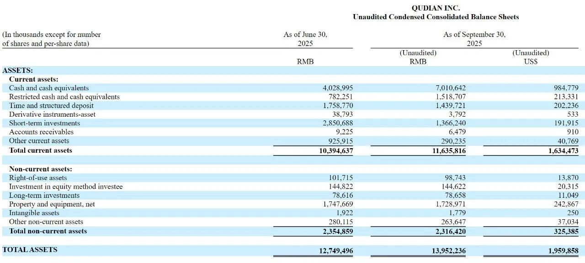Click 'Intangible assets' row label
The height and width of the screenshot is (263, 585).
[34, 213]
